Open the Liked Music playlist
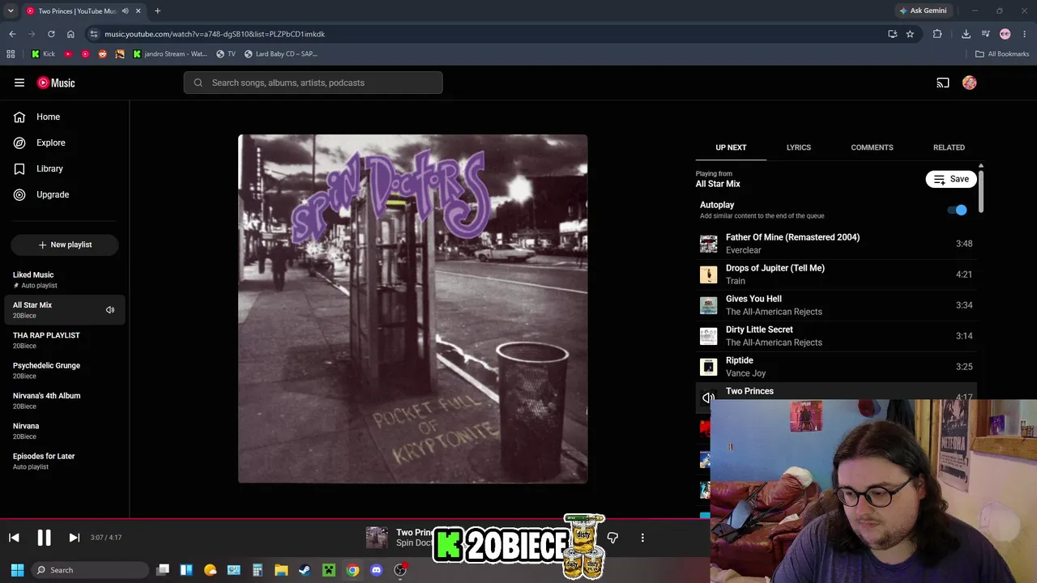The height and width of the screenshot is (583, 1037). click(65, 279)
